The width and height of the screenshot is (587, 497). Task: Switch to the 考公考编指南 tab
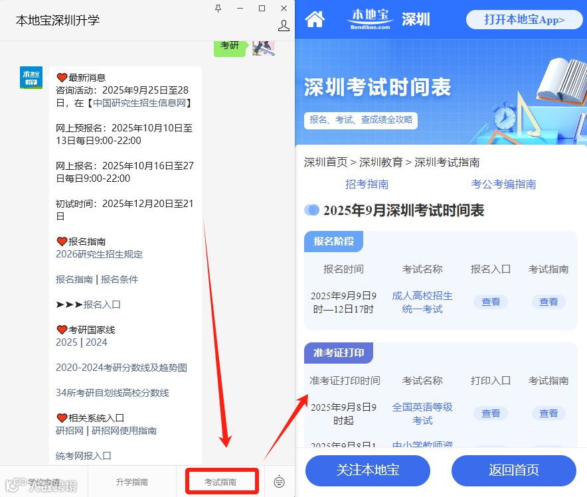[x=503, y=184]
